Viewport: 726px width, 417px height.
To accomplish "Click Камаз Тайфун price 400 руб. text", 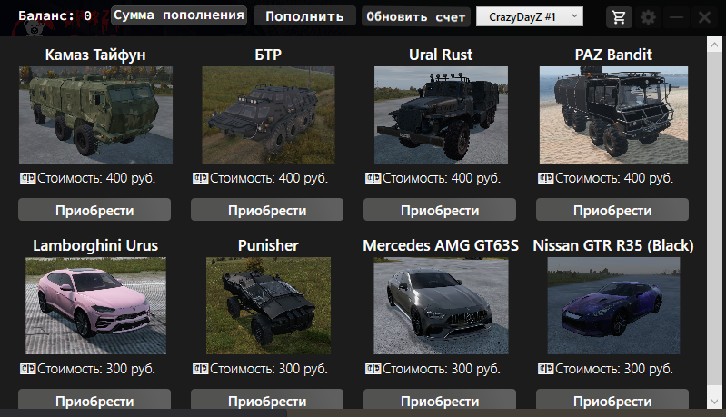I will tap(95, 178).
